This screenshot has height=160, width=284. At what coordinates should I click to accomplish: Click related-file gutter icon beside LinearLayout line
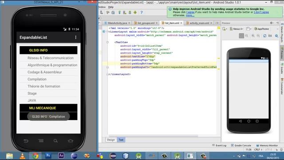(104, 32)
